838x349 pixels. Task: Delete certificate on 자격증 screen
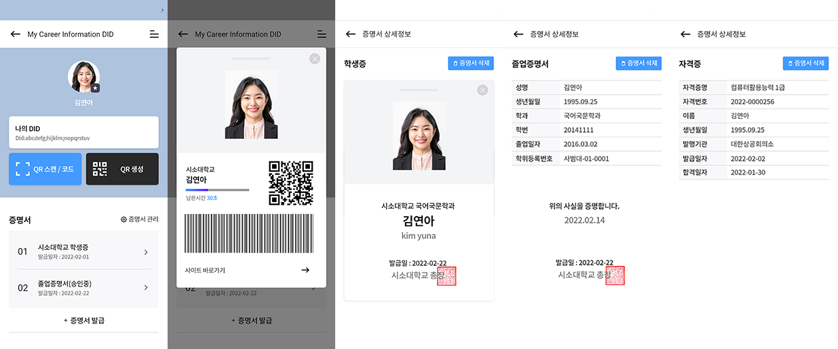click(805, 63)
